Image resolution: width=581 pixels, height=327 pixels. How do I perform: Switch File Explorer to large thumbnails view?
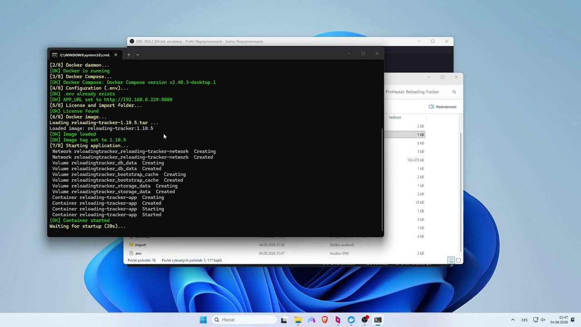[458, 260]
